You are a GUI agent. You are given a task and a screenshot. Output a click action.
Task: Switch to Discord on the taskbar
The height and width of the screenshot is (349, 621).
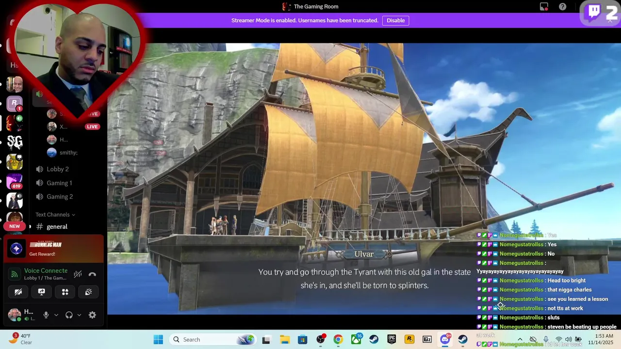[x=445, y=339]
